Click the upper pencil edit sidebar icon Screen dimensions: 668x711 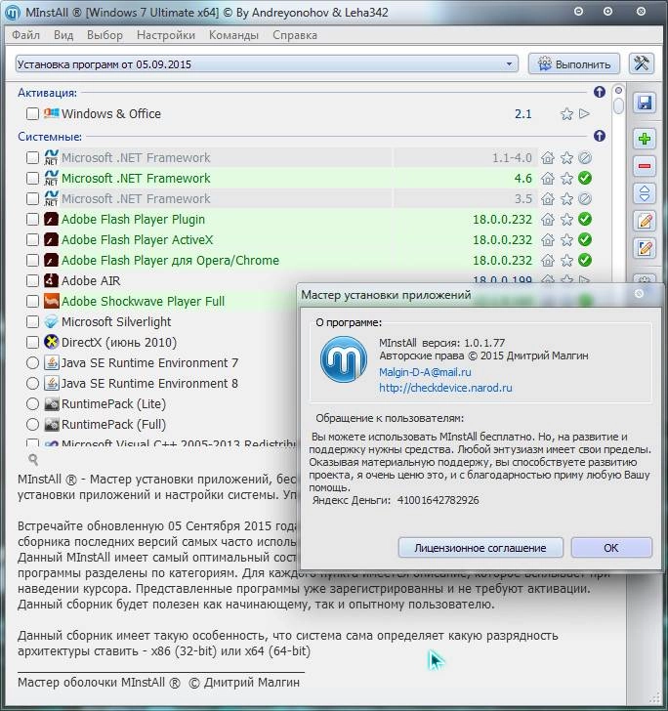click(644, 222)
